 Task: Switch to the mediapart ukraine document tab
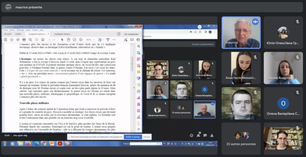click(x=63, y=34)
